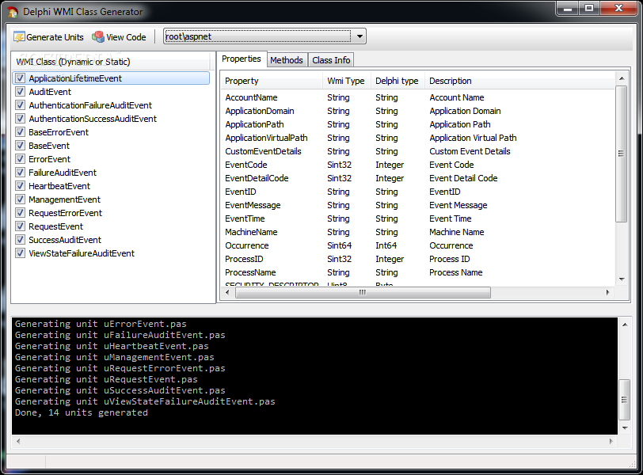This screenshot has height=475, width=643.
Task: Toggle the RequestEvent checkbox
Action: tap(20, 226)
